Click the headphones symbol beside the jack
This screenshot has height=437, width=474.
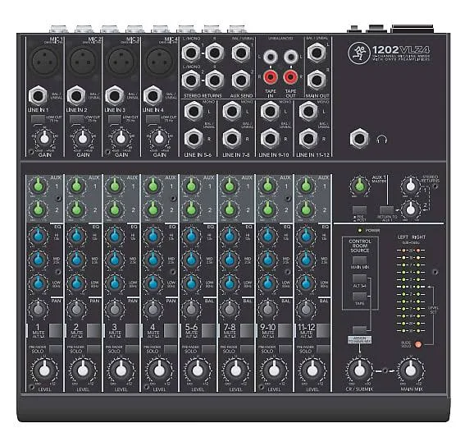(382, 140)
